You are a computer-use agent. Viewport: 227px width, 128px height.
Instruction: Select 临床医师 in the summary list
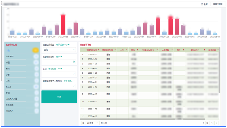point(10,56)
